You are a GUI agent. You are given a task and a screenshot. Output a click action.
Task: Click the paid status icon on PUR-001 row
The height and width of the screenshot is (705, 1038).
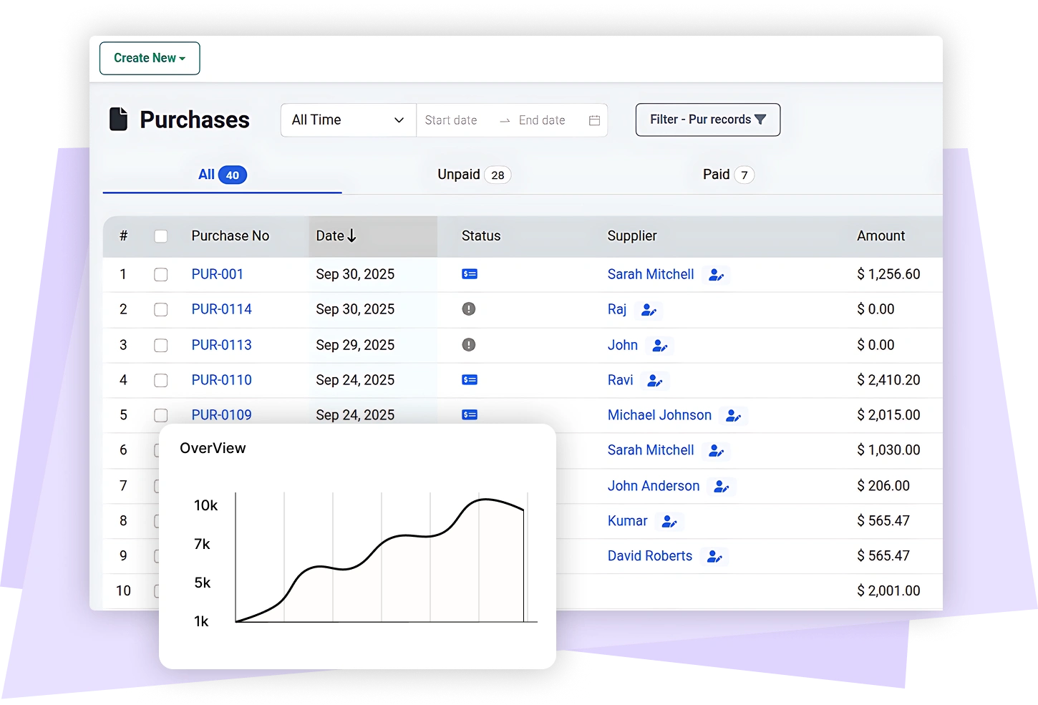tap(470, 274)
